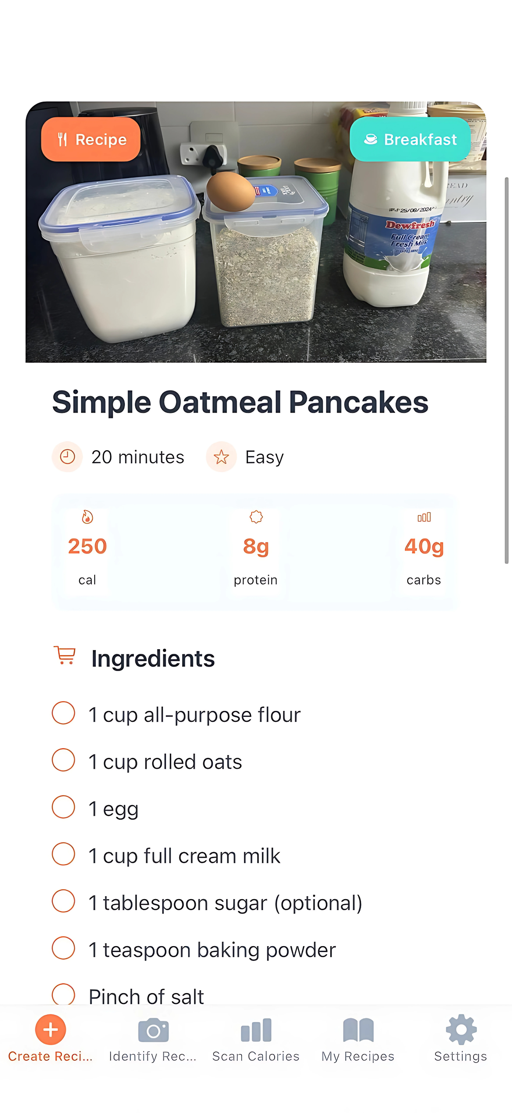The height and width of the screenshot is (1113, 512).
Task: Open Scan Calories bar chart icon
Action: point(256,1030)
